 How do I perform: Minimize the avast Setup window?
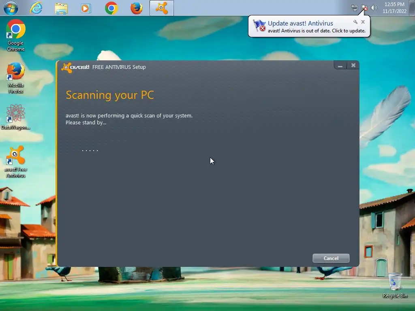point(340,65)
